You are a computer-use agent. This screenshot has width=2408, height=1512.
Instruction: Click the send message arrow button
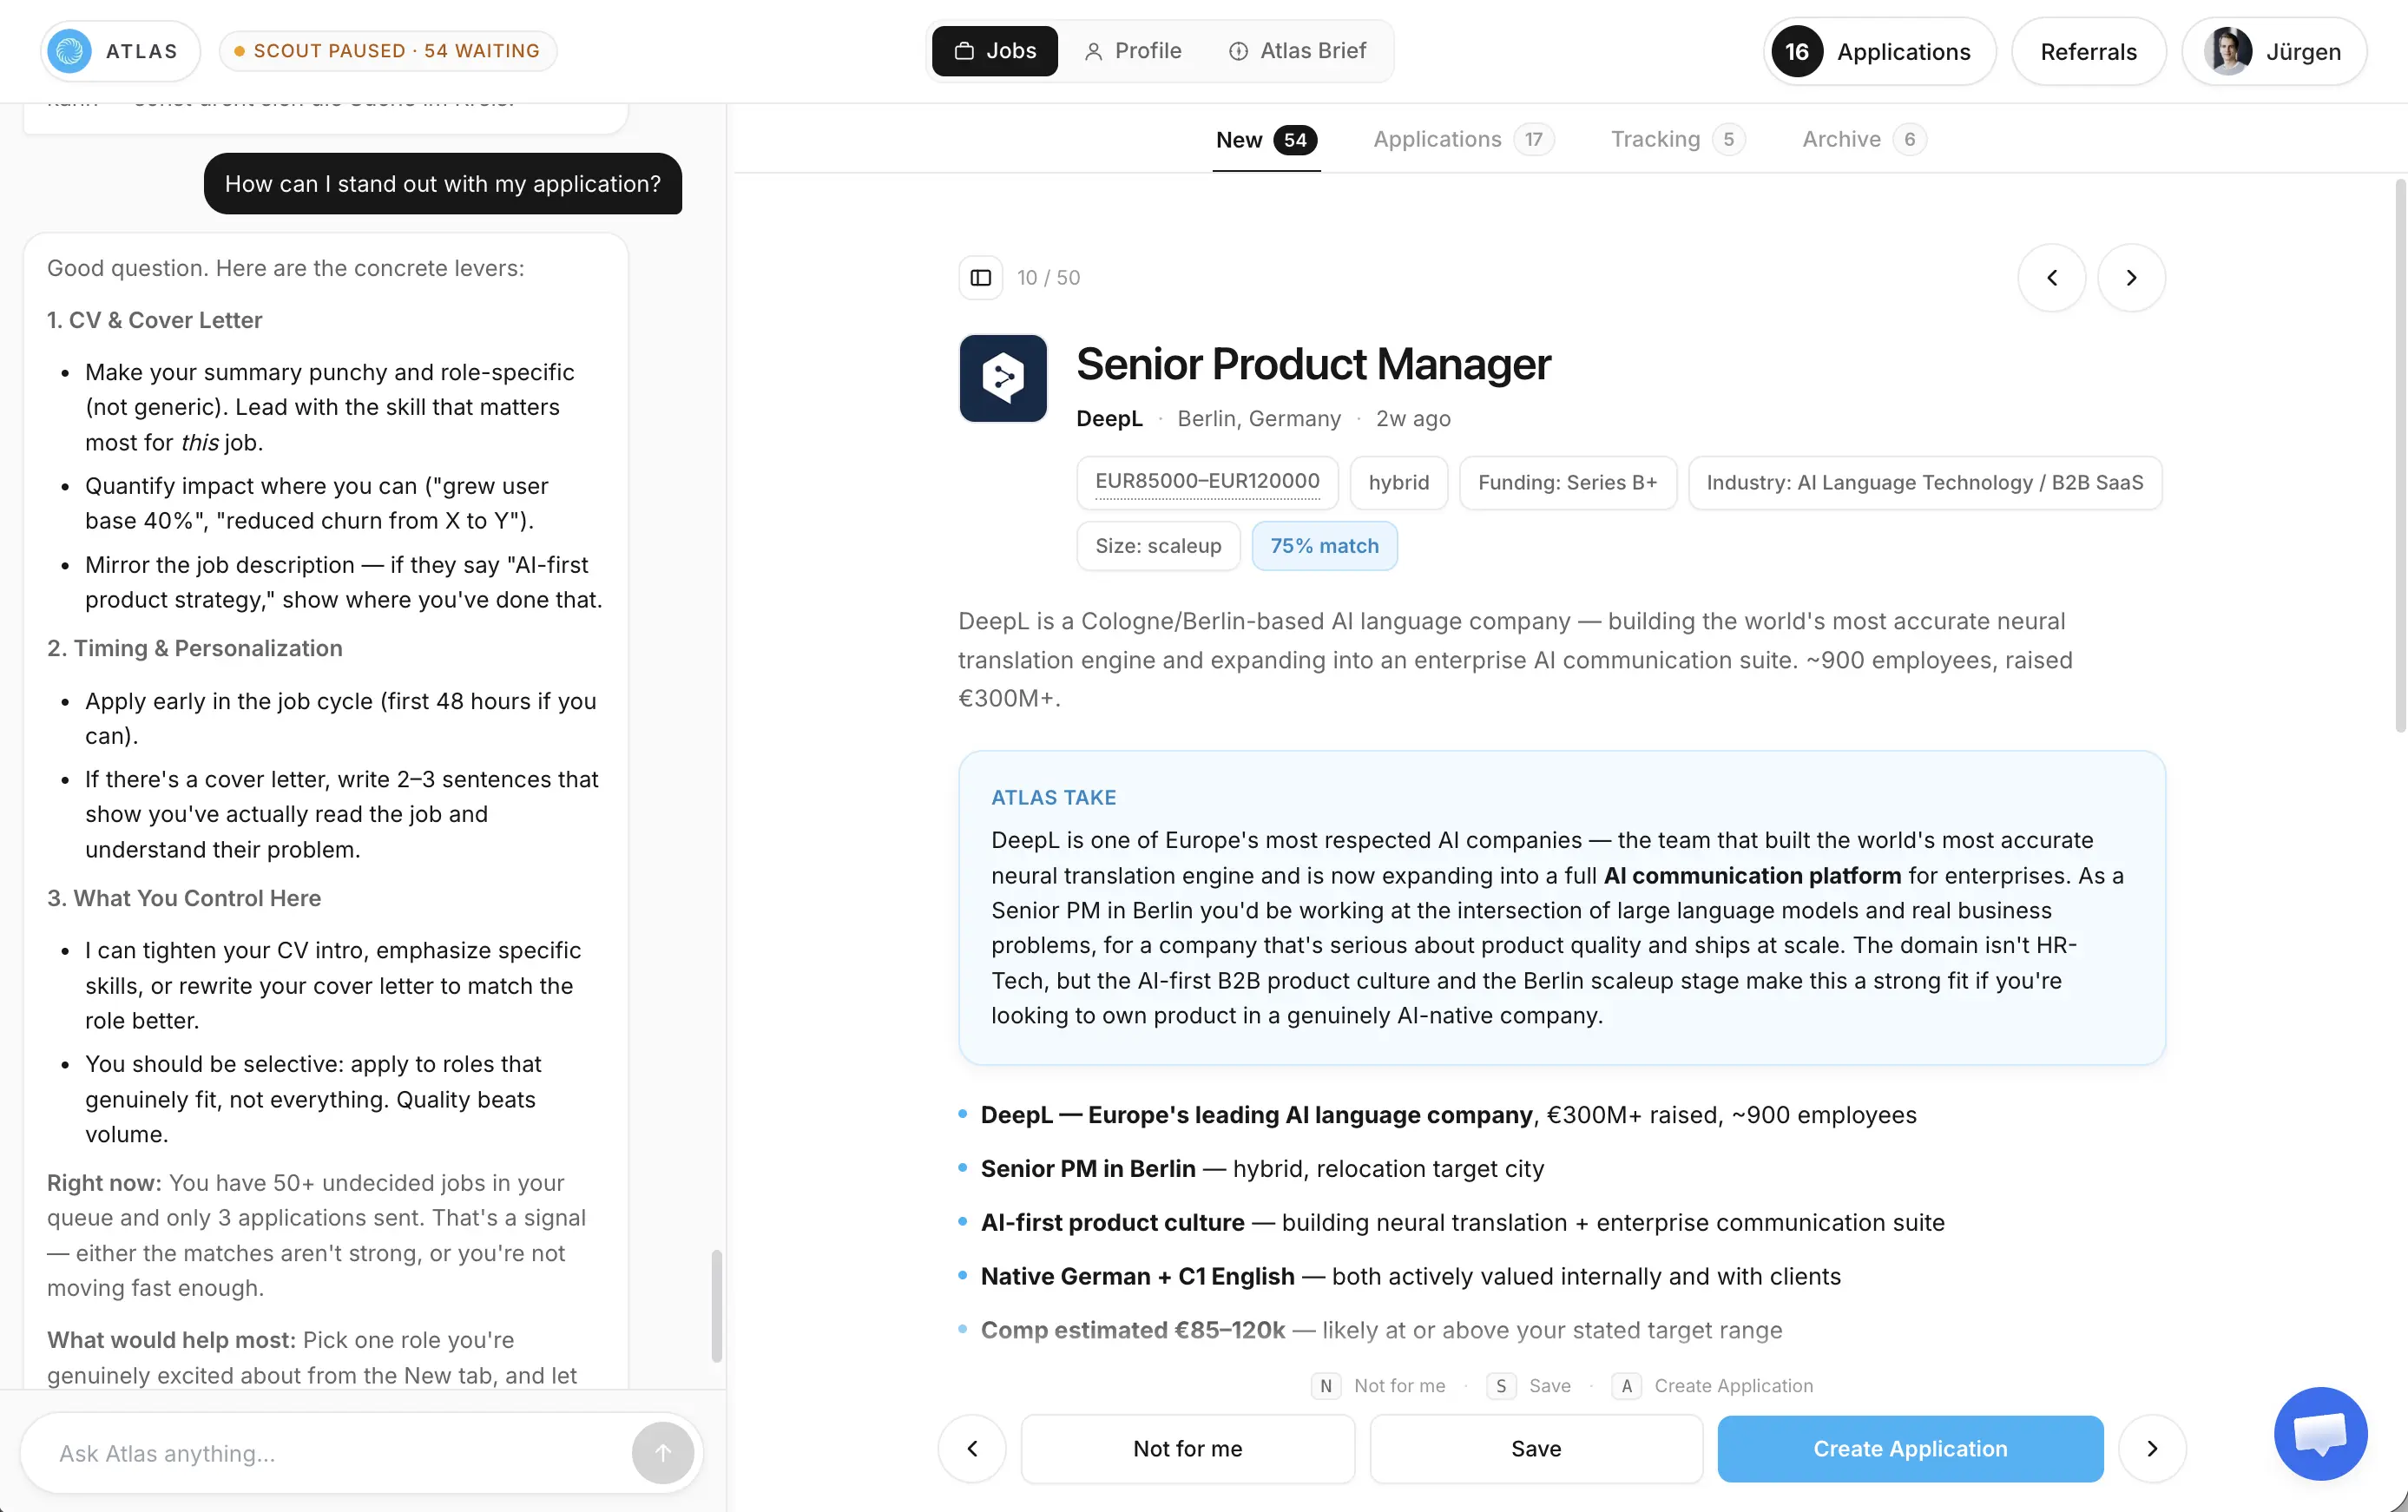[x=662, y=1454]
